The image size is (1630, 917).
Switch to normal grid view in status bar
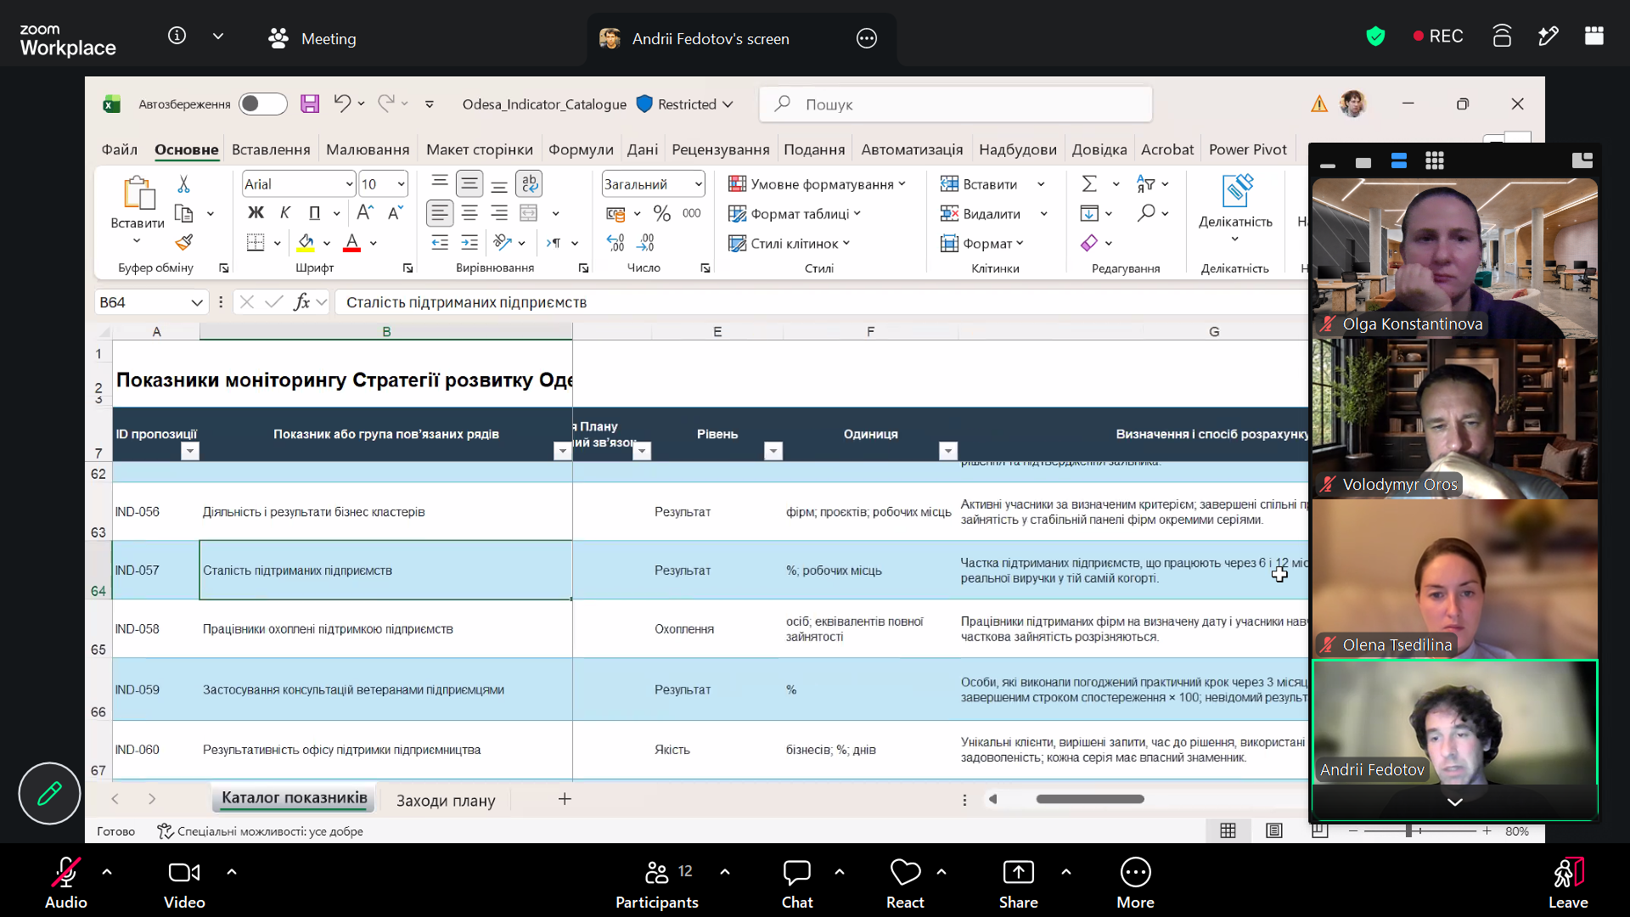click(1228, 830)
